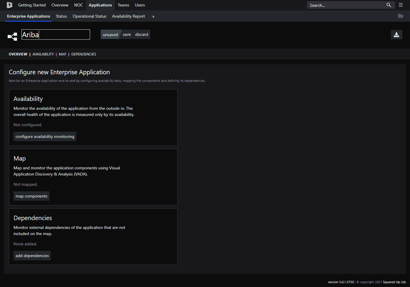This screenshot has height=287, width=410.
Task: Open the Applications menu
Action: tap(100, 5)
